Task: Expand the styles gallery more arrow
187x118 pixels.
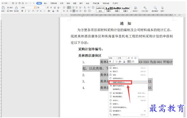Action: [131, 11]
